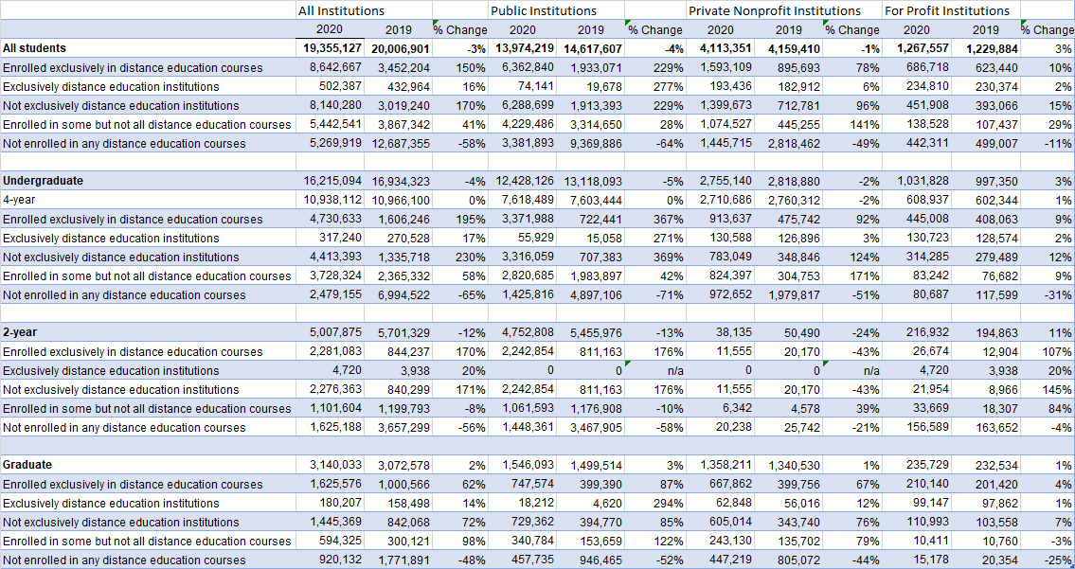Click the 6,994,522 cell
The height and width of the screenshot is (569, 1075).
tap(398, 294)
